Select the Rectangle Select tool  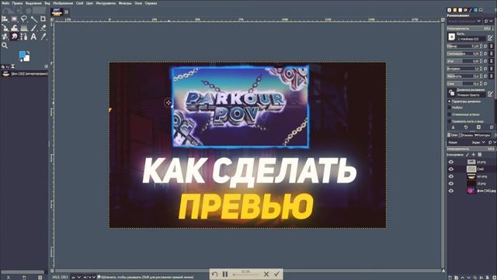[x=14, y=19]
